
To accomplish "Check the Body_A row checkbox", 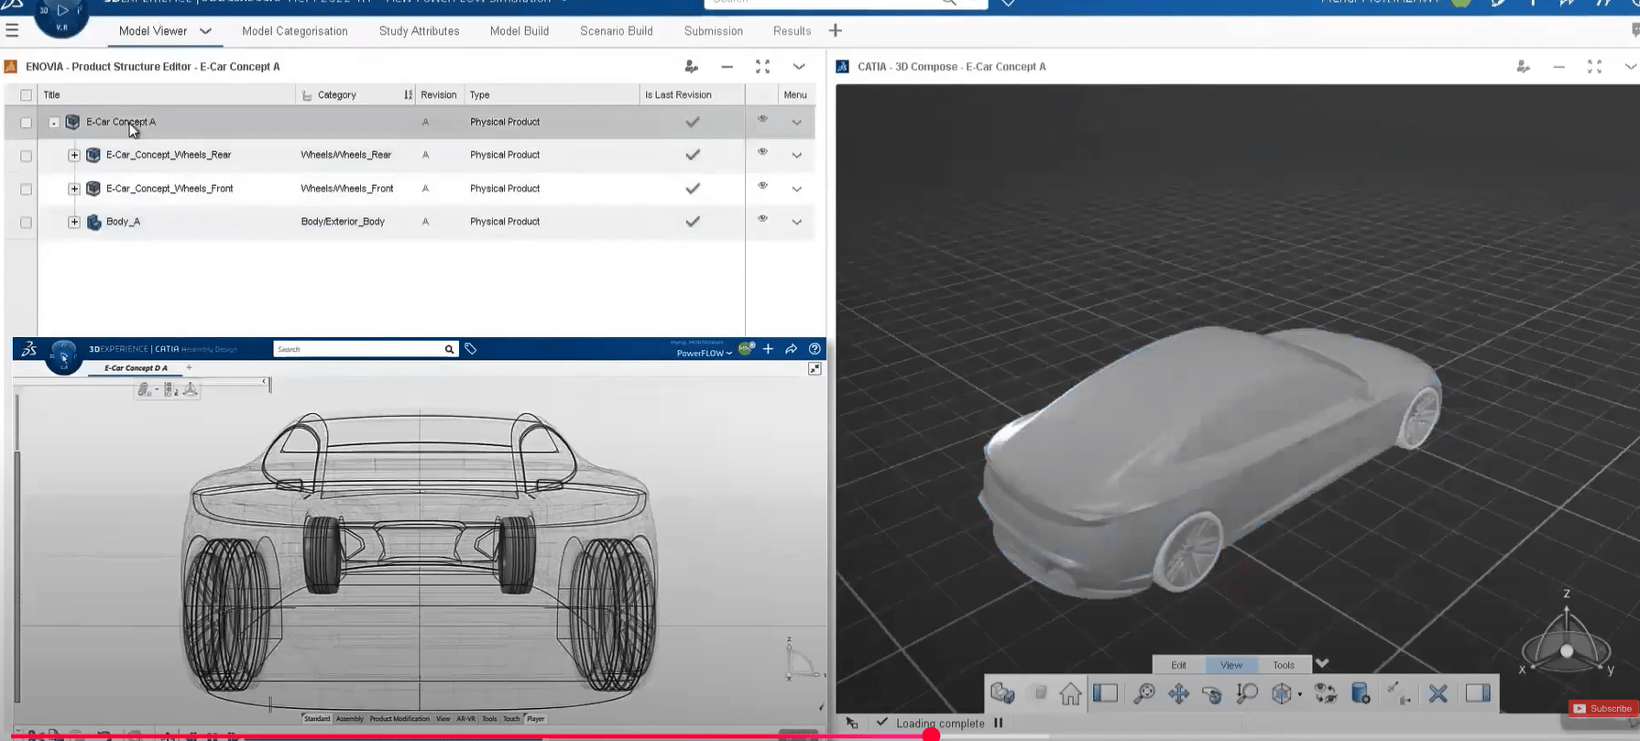I will tap(26, 223).
